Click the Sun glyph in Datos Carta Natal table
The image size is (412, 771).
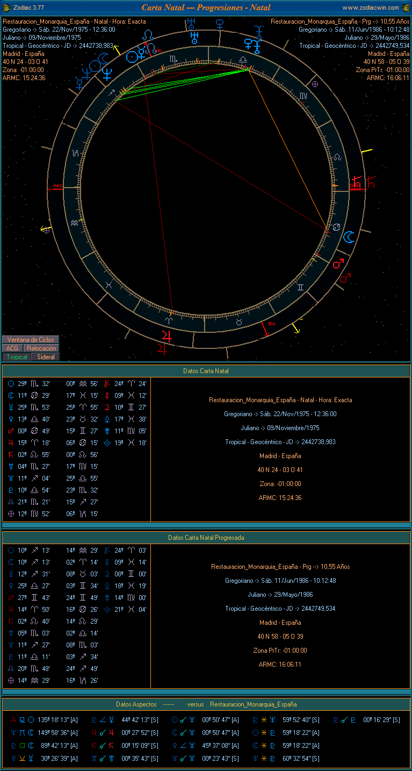(x=11, y=384)
